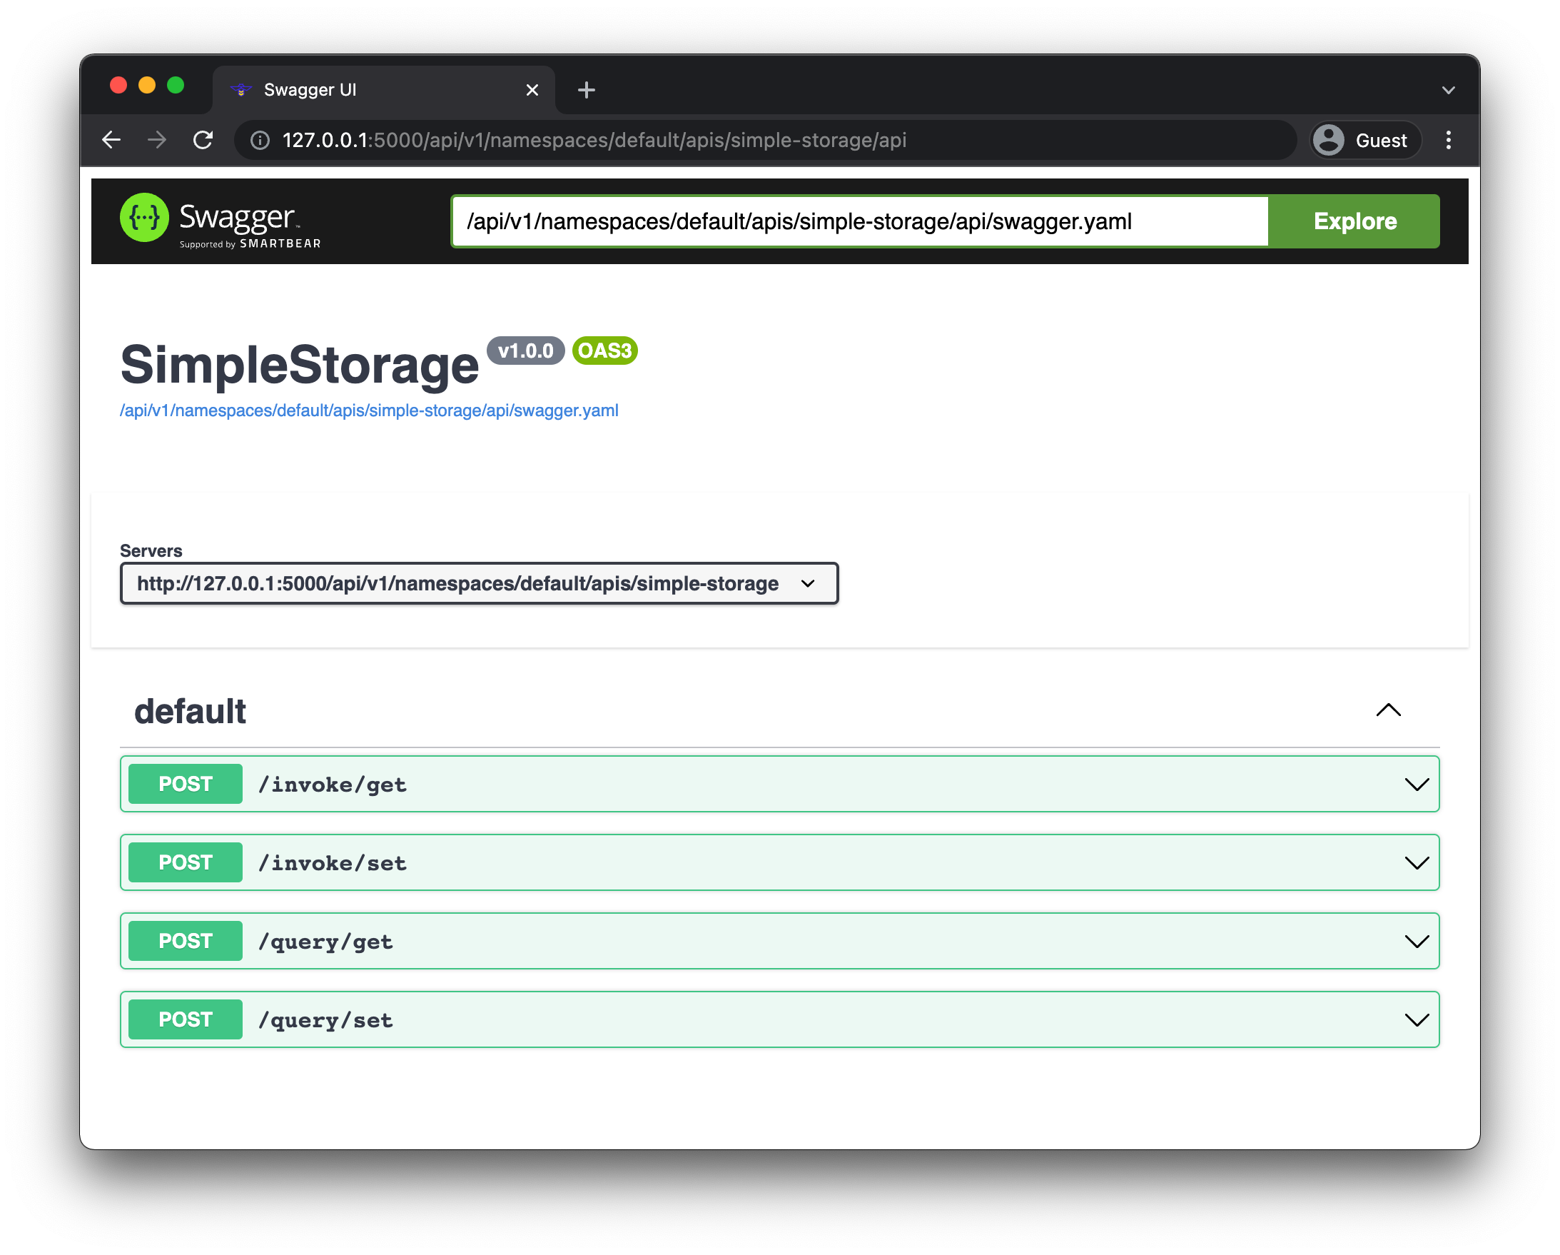Screen dimensions: 1560x1255
Task: Click the spec URL input field
Action: (x=796, y=221)
